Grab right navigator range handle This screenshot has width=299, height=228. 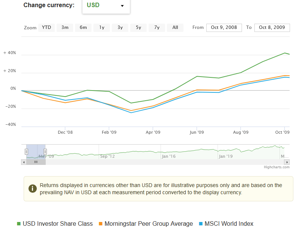(x=45, y=152)
